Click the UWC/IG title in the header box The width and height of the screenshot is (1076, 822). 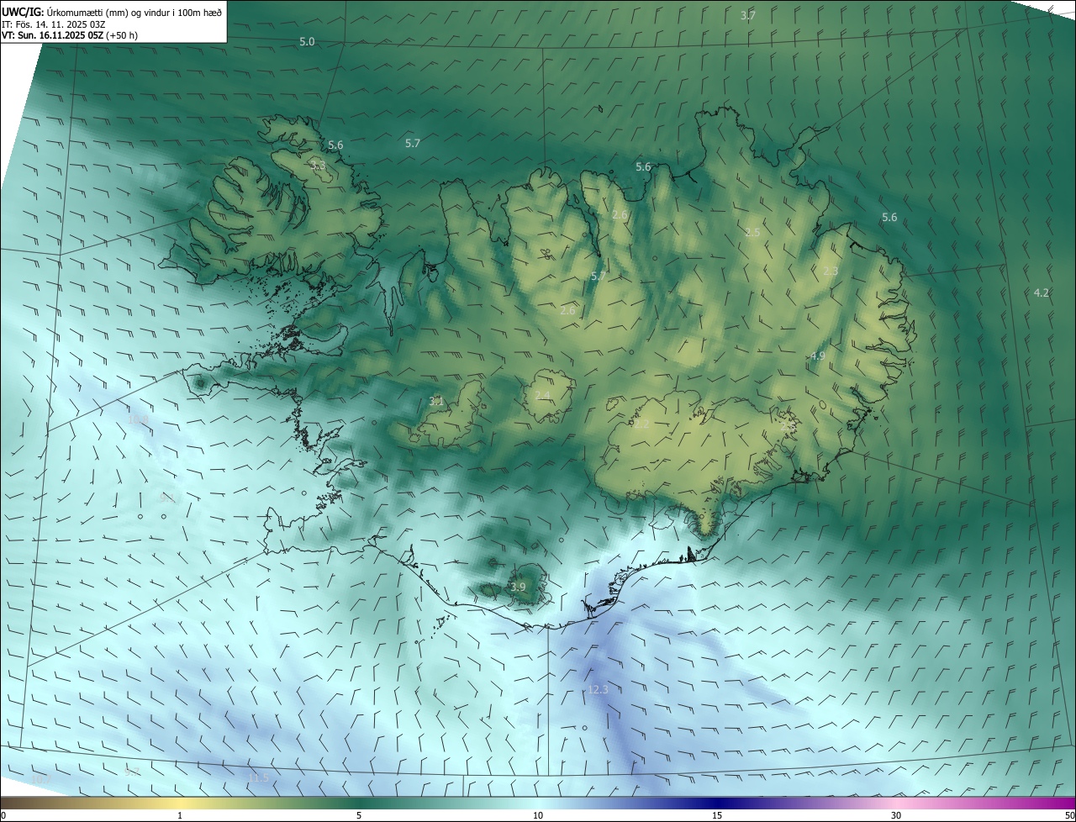click(x=22, y=12)
